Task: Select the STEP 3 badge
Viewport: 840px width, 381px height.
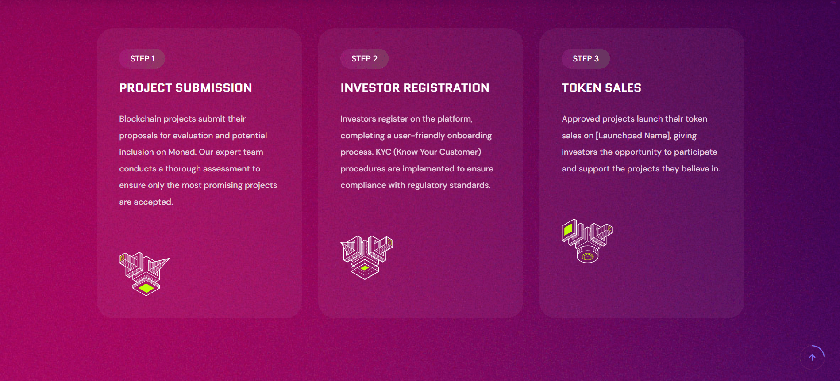Action: [x=586, y=59]
